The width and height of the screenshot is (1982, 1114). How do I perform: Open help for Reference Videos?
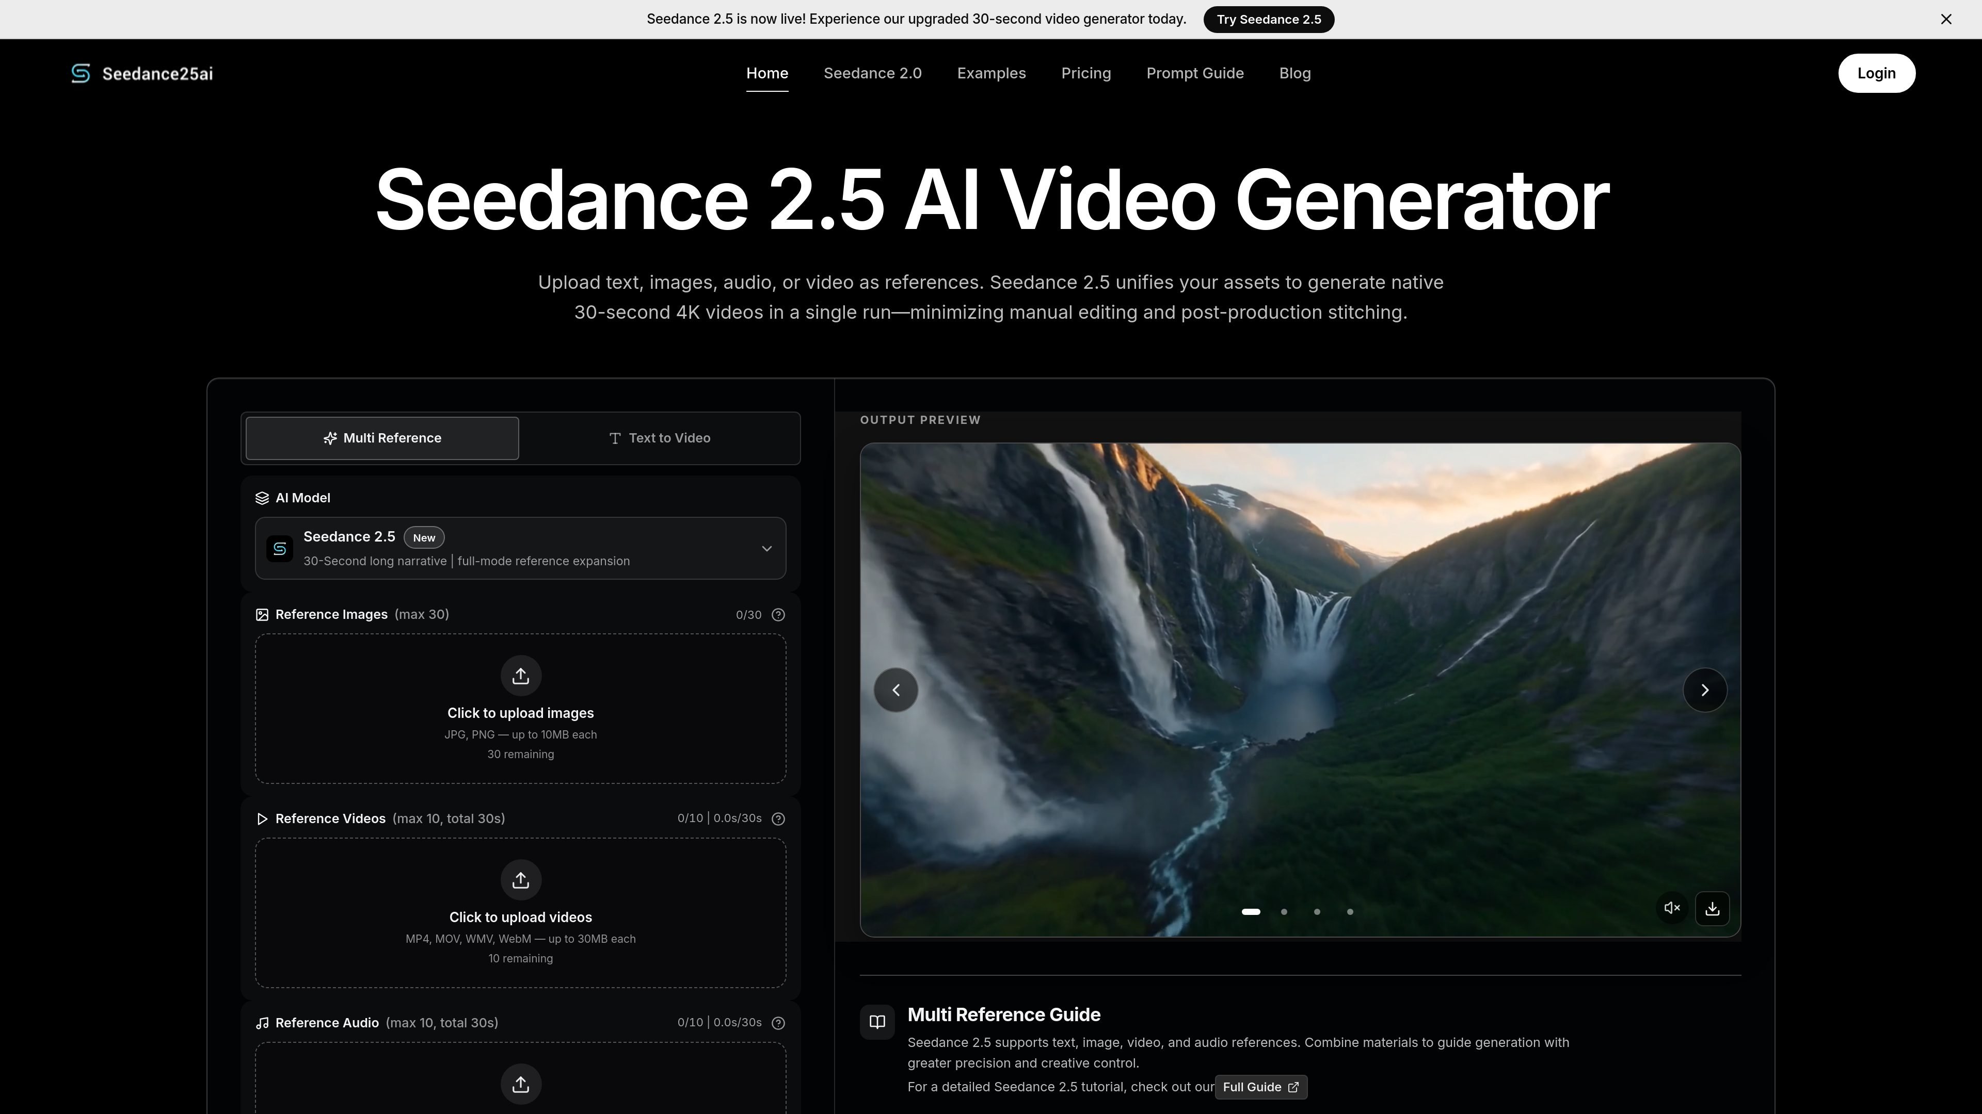[778, 819]
